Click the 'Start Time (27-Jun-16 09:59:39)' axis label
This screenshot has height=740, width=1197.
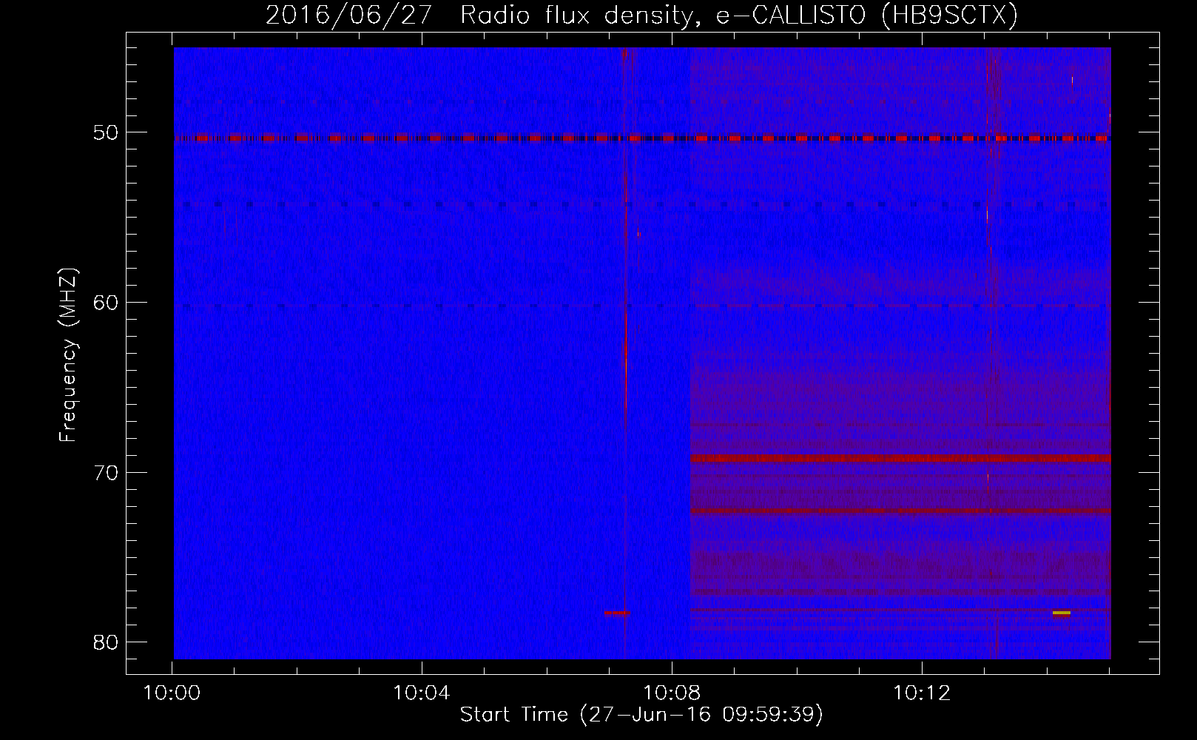641,714
